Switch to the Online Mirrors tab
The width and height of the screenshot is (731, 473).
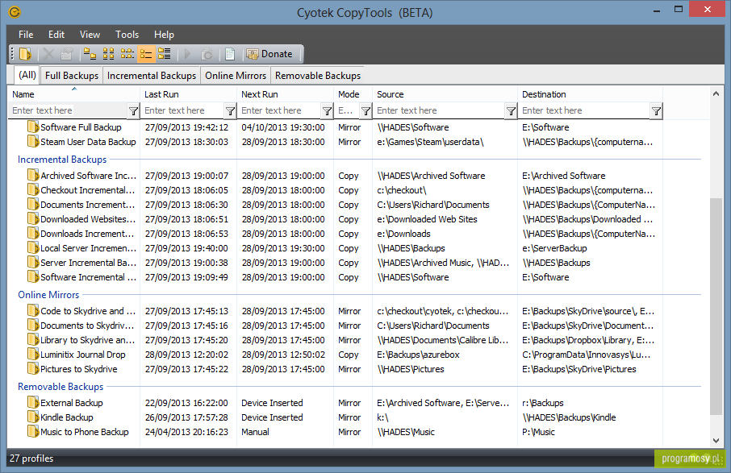236,76
